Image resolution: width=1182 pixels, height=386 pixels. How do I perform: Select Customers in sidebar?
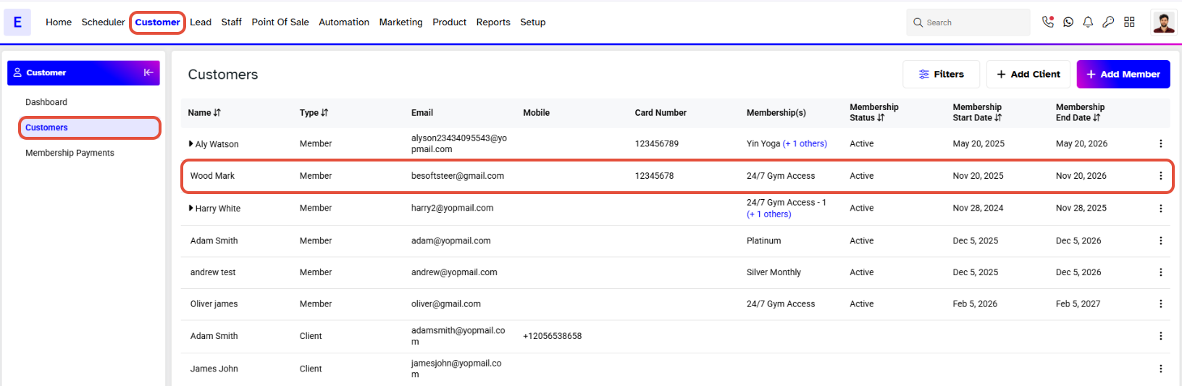click(x=89, y=127)
